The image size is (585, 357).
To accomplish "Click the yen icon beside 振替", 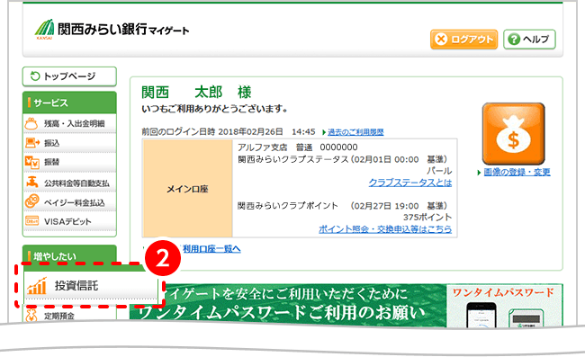I will point(32,163).
